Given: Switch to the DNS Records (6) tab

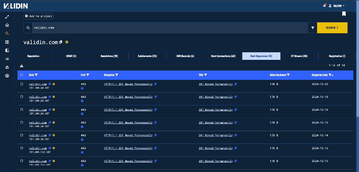Looking at the screenshot, I should pos(185,56).
